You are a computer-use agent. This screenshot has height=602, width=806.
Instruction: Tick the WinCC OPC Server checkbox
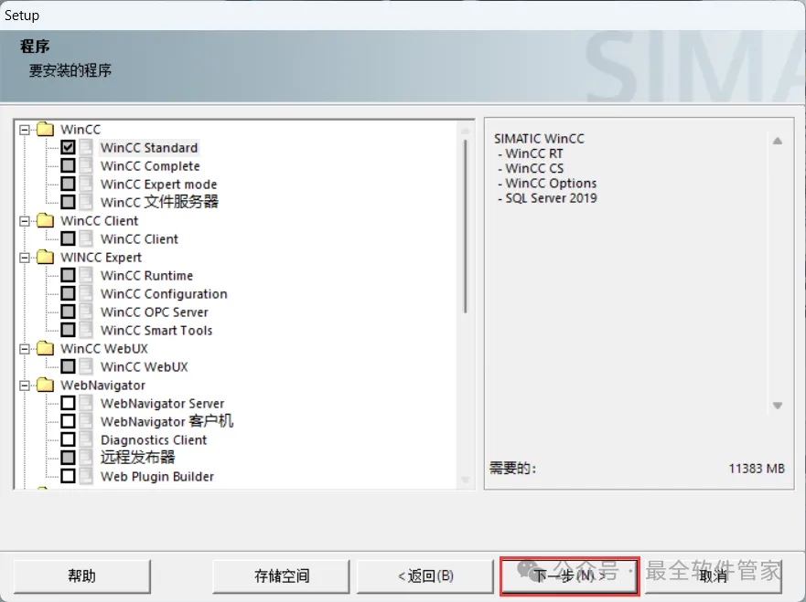pyautogui.click(x=68, y=312)
